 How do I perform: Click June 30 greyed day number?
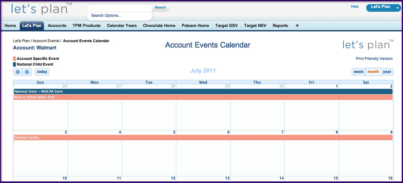tap(282, 86)
